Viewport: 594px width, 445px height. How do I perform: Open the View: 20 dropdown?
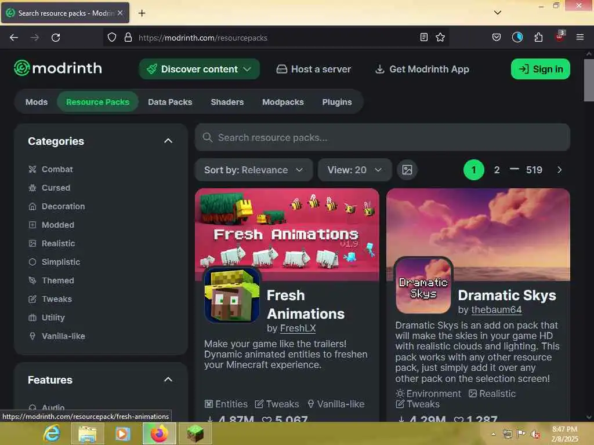pos(354,170)
